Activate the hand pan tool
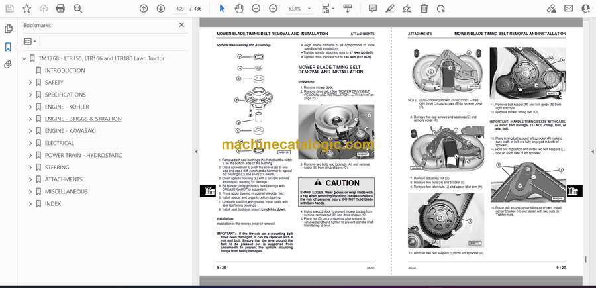Screen dimensions: 596x288 239,9
